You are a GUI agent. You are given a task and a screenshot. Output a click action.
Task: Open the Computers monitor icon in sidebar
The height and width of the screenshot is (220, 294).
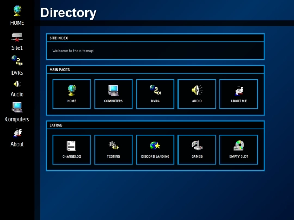[17, 107]
